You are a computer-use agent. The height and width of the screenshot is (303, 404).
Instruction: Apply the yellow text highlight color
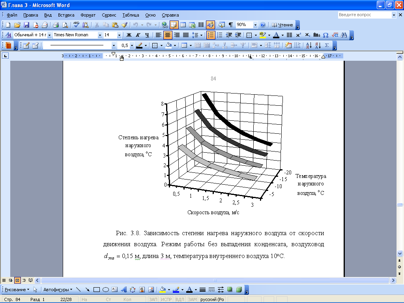(262, 35)
